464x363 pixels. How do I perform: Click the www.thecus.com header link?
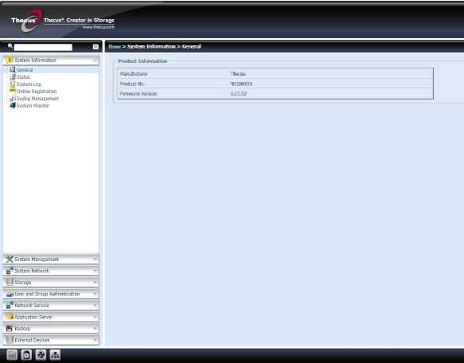(x=99, y=27)
